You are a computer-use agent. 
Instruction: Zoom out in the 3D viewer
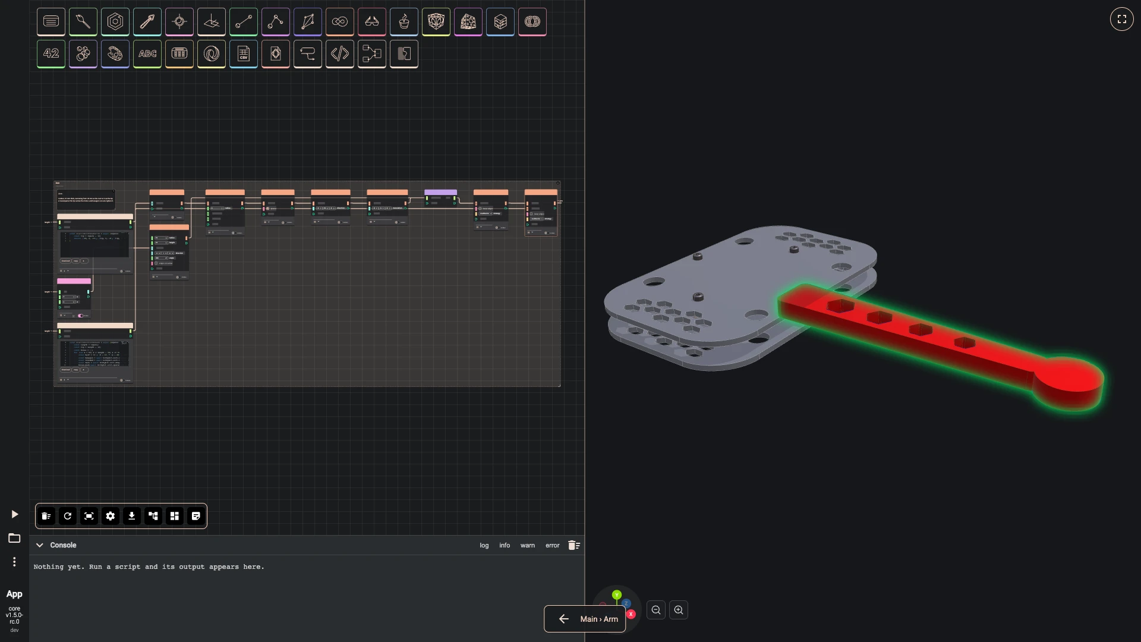(x=656, y=610)
